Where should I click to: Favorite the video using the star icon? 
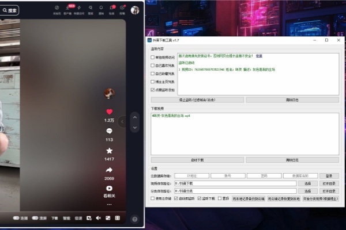[x=109, y=151]
